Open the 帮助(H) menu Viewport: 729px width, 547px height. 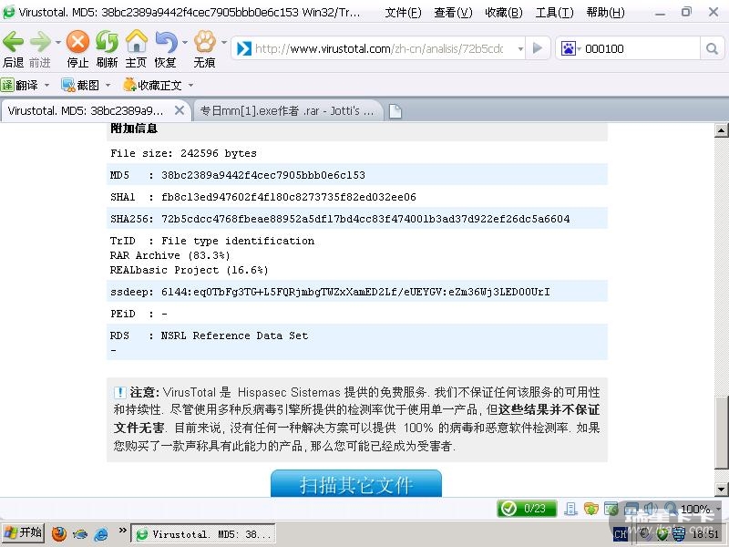(605, 13)
